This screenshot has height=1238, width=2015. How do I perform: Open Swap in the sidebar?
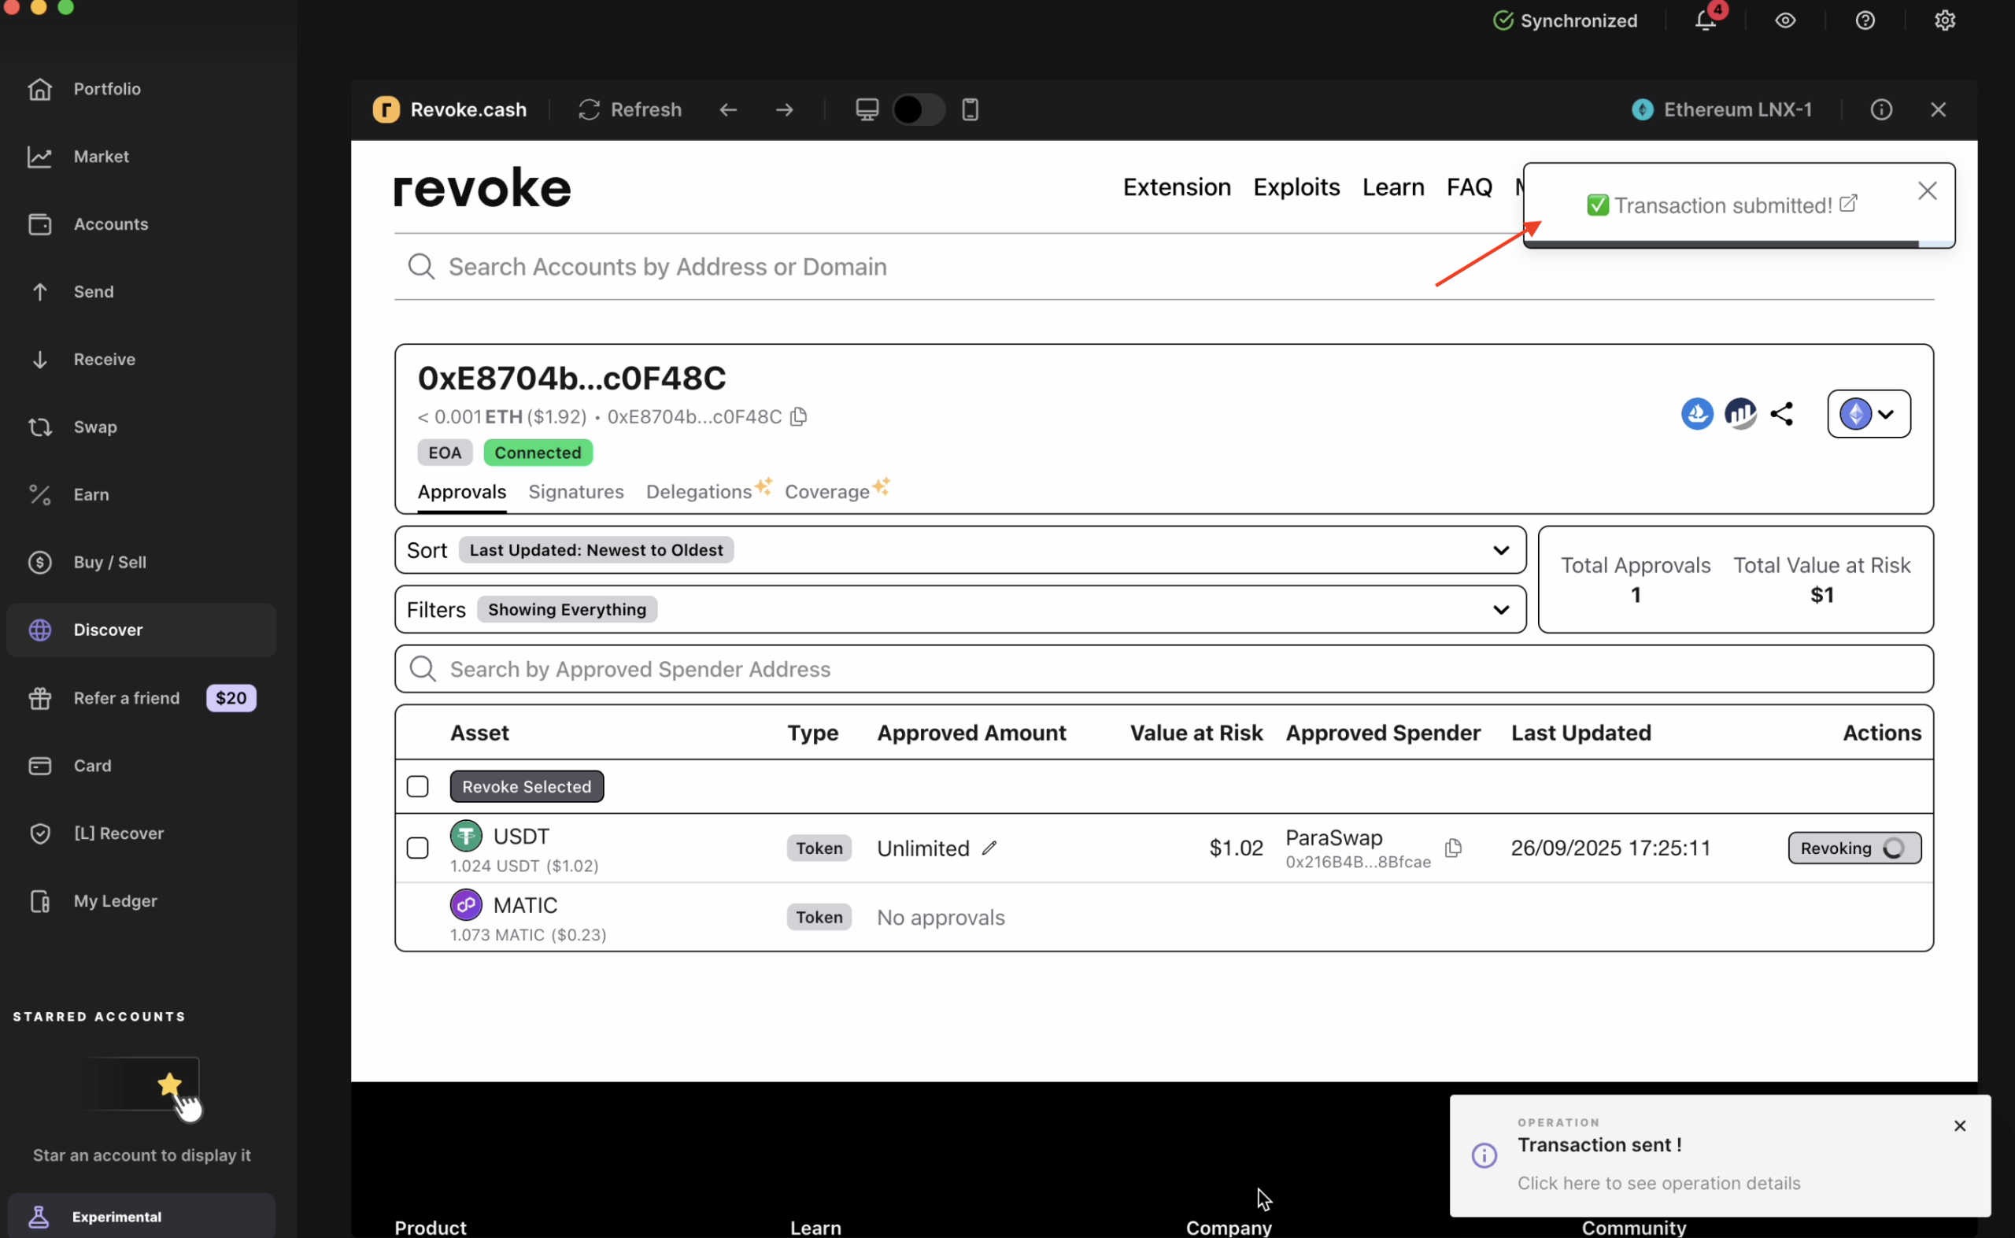(95, 427)
